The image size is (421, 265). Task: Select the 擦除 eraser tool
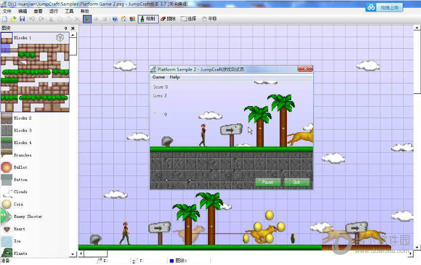(168, 19)
